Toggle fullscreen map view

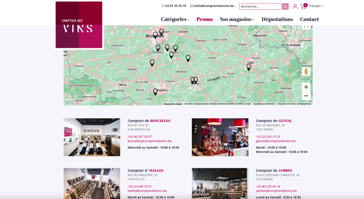coord(306,26)
